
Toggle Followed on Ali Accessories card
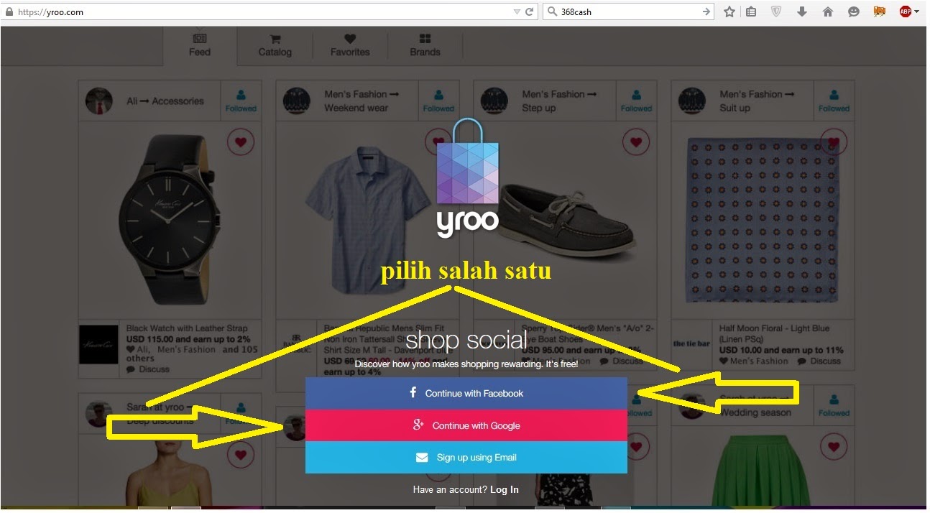[241, 101]
